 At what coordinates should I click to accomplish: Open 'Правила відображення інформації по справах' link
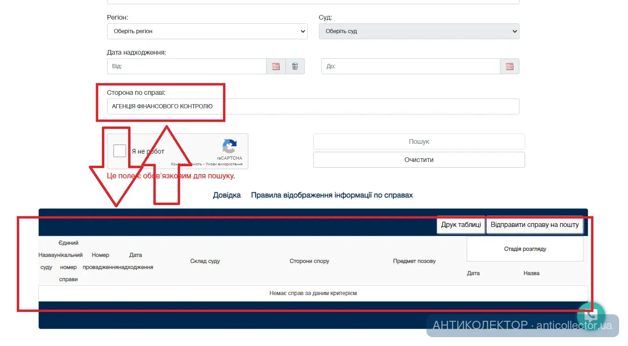click(x=332, y=195)
